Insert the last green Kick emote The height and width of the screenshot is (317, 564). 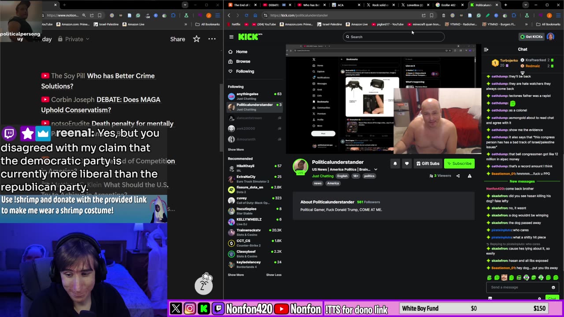tap(556, 278)
